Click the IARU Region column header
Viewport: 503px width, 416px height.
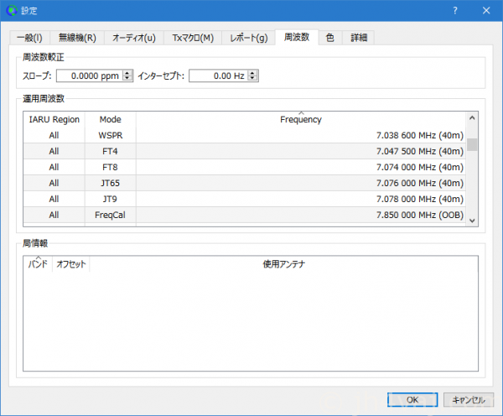point(54,119)
